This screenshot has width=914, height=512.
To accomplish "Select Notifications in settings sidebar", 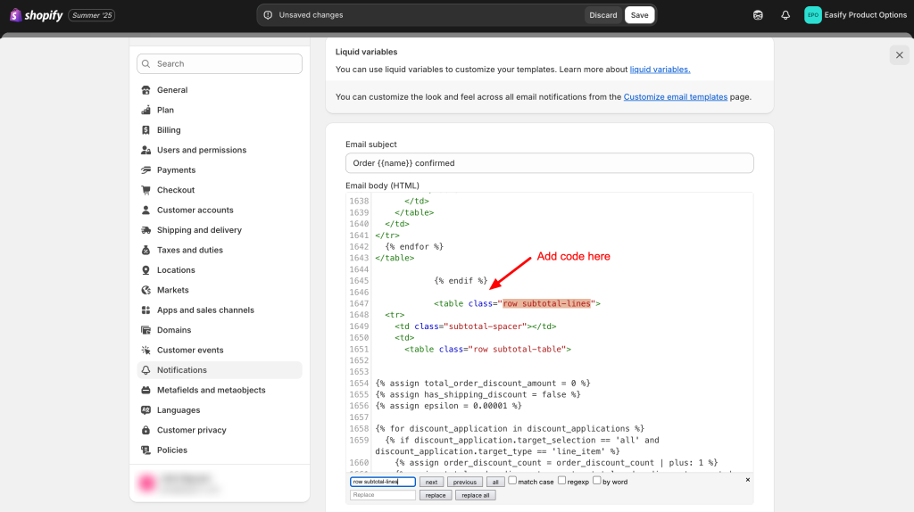I will coord(220,370).
